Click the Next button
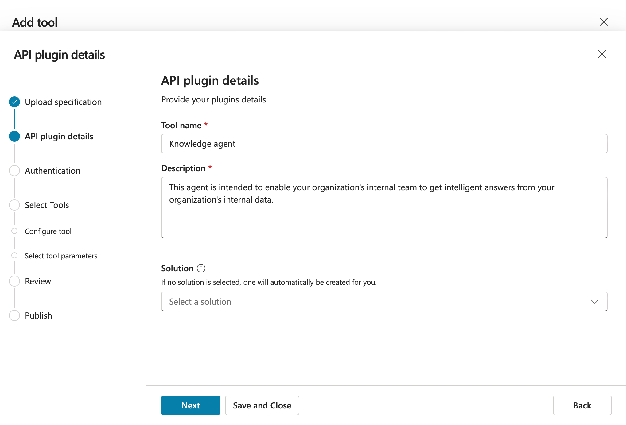The image size is (626, 425). pos(190,405)
